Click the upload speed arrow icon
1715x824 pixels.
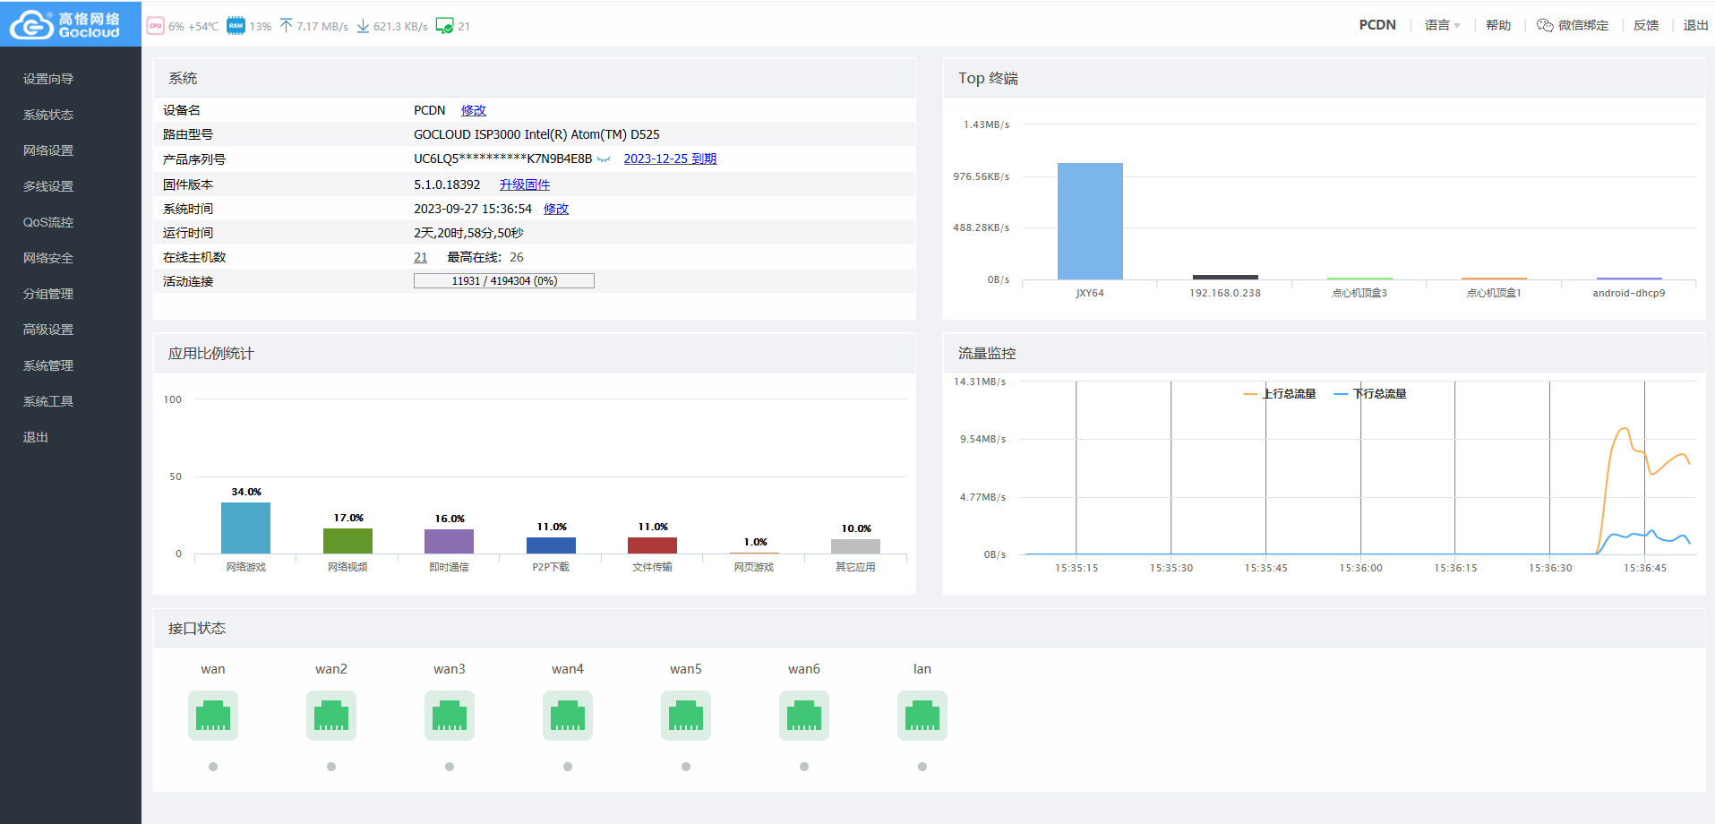tap(286, 26)
